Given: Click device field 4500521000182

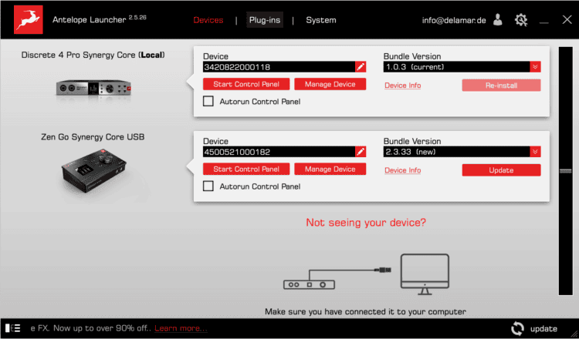Looking at the screenshot, I should coord(279,152).
